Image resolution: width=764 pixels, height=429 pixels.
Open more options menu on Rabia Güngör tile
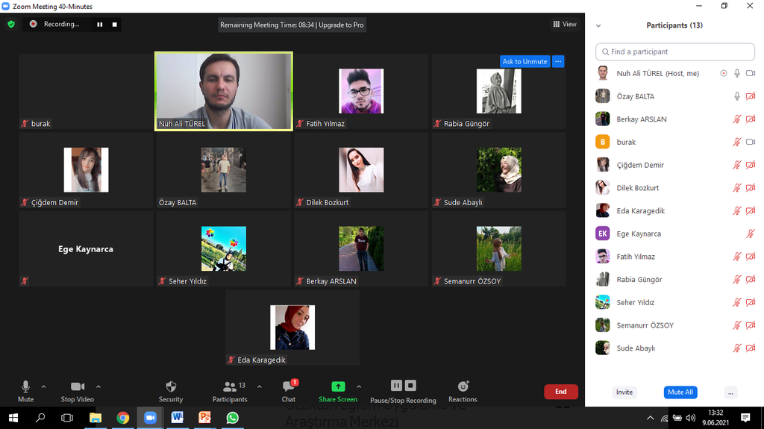click(x=558, y=61)
